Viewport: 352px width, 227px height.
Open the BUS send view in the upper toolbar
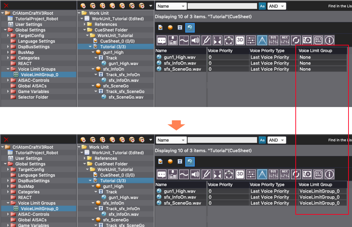273,40
